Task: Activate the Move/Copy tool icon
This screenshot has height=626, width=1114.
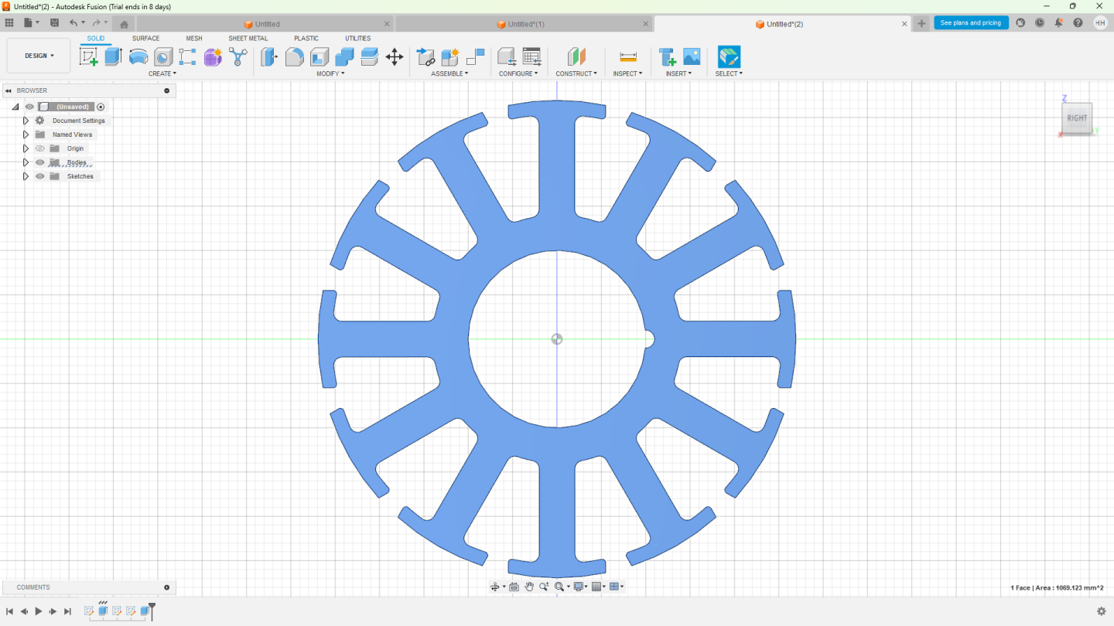Action: 395,56
